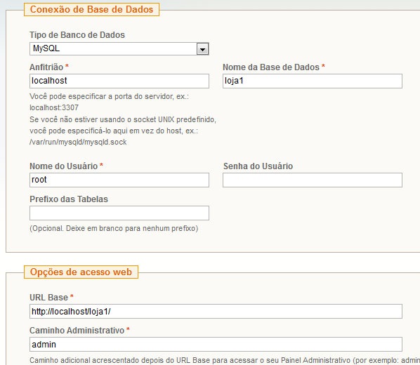Click the Prefixo das Tabelas label
The width and height of the screenshot is (420, 365).
(69, 199)
